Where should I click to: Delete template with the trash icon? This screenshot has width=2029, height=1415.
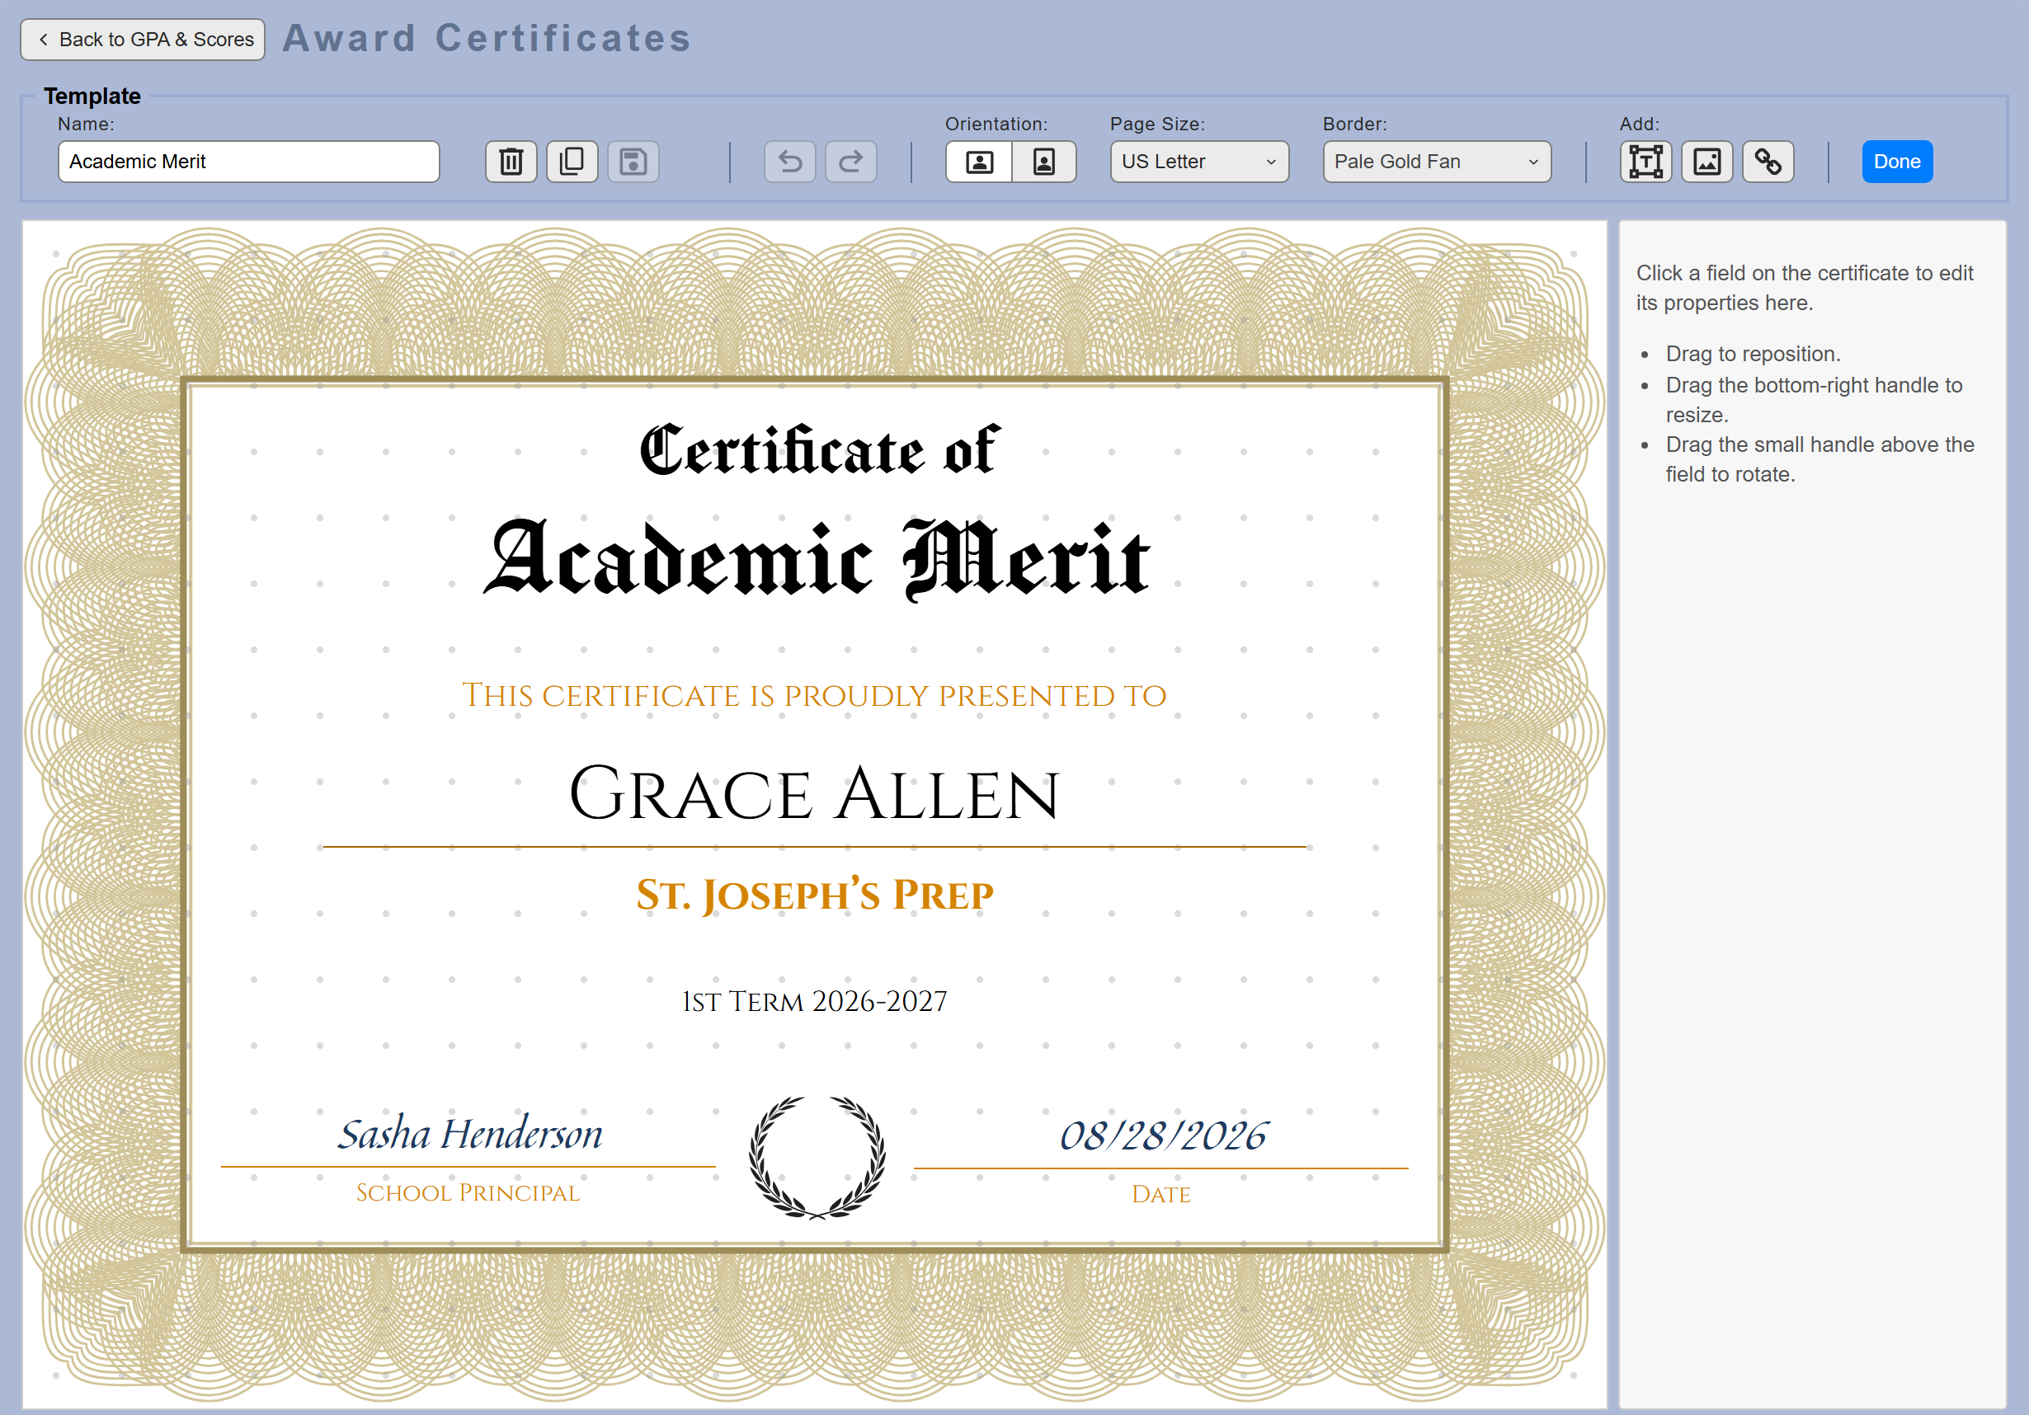[511, 162]
